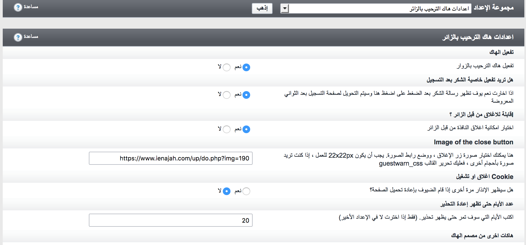526x245 pixels.
Task: Select لا for تفعيل هاك الترحيب بالزوار
Action: pyautogui.click(x=227, y=67)
